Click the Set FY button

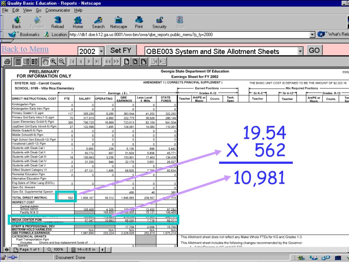point(121,50)
